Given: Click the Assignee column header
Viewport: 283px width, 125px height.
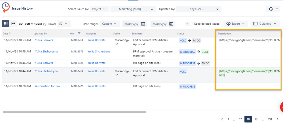Looking at the screenshot, I should [x=91, y=33].
